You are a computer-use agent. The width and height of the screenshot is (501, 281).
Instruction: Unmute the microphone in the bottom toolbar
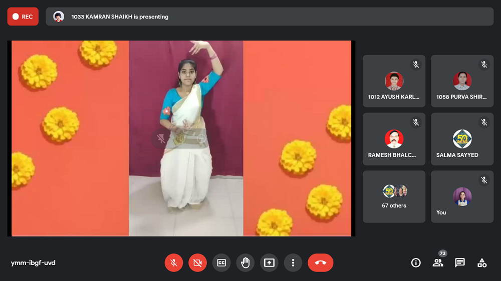click(174, 262)
